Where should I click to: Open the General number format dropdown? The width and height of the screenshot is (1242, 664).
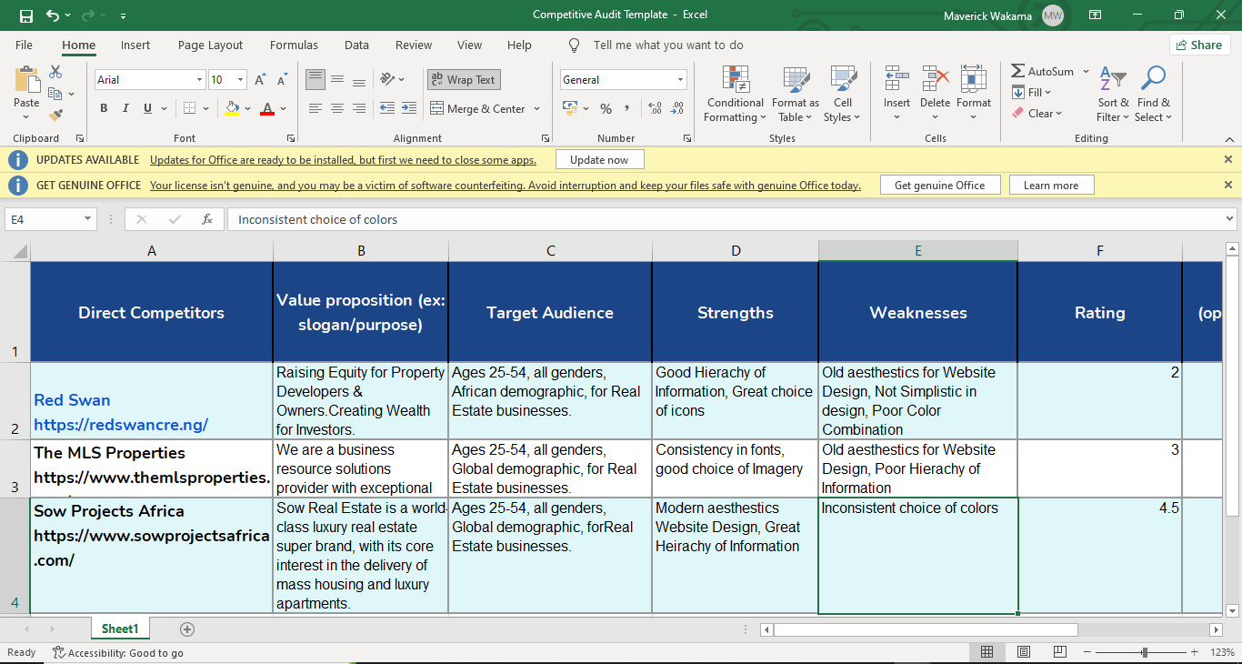click(x=679, y=80)
